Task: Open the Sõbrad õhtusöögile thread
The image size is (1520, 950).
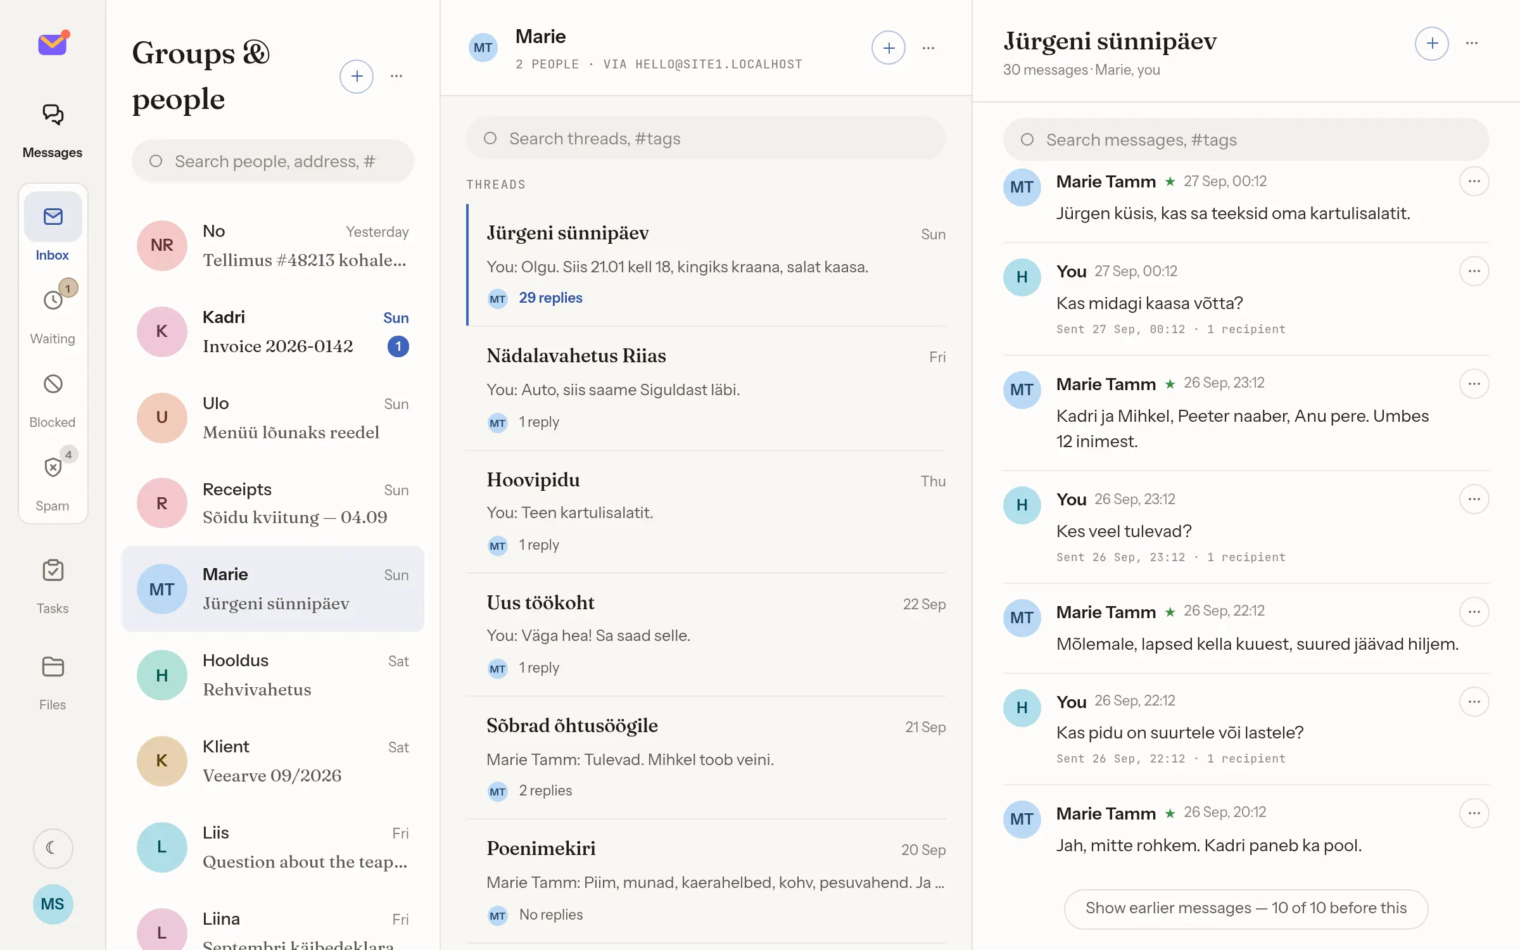Action: coord(706,757)
